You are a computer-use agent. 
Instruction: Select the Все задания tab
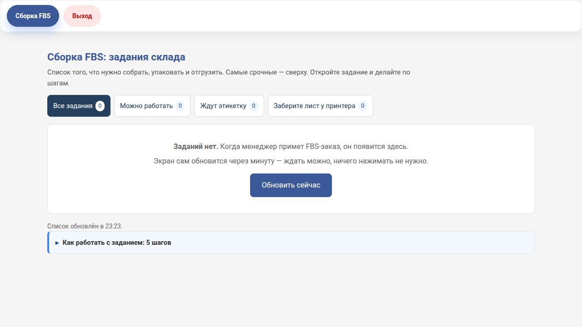tap(79, 106)
